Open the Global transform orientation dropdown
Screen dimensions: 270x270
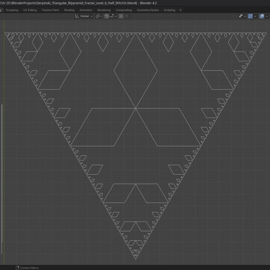click(x=84, y=16)
